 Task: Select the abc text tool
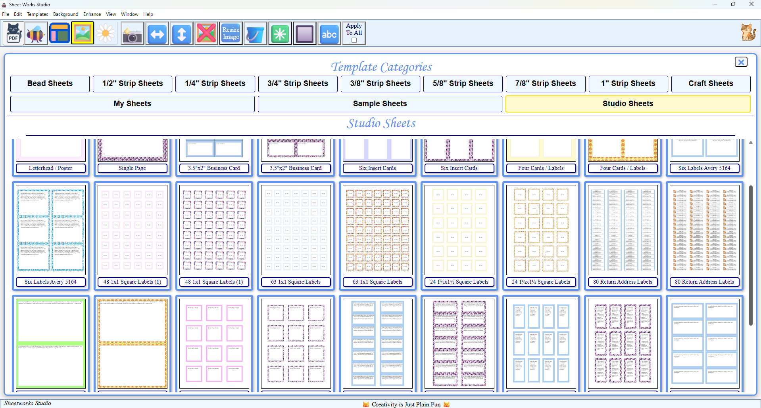click(x=329, y=33)
